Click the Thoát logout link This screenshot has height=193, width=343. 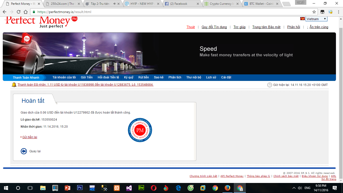[191, 27]
